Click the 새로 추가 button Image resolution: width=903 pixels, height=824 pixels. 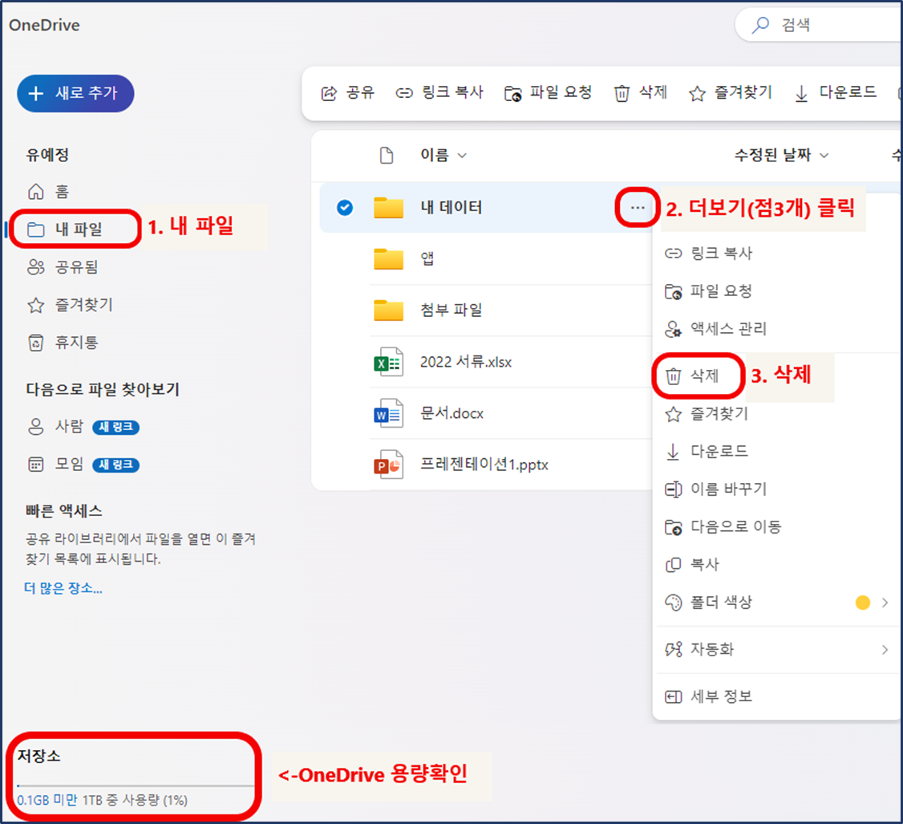[75, 93]
